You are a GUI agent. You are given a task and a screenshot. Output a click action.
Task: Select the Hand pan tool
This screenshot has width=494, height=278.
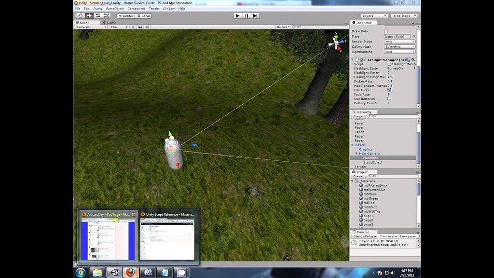[x=81, y=16]
